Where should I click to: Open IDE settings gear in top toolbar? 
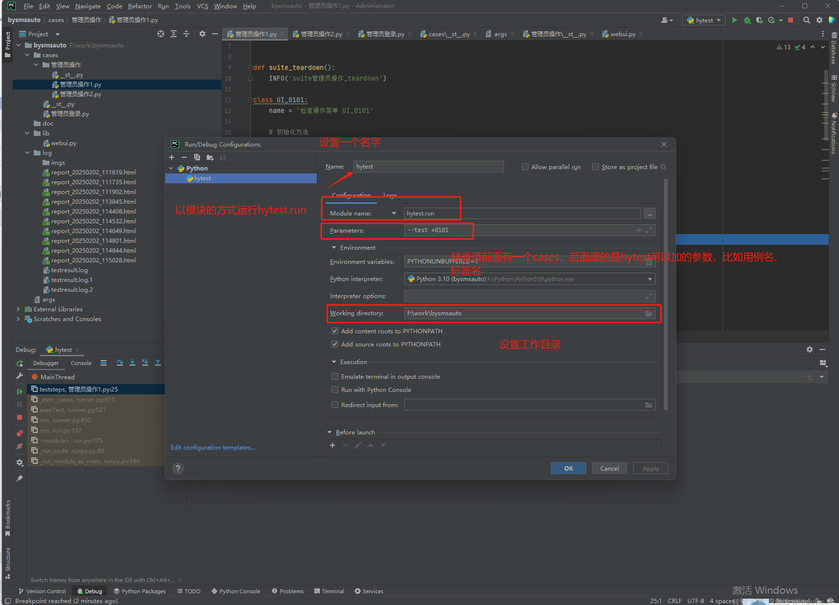pyautogui.click(x=819, y=20)
